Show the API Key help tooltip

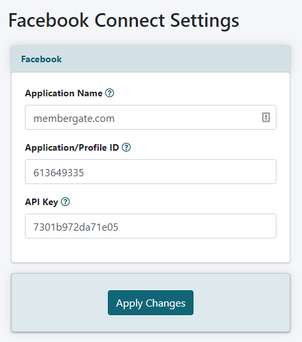[65, 202]
